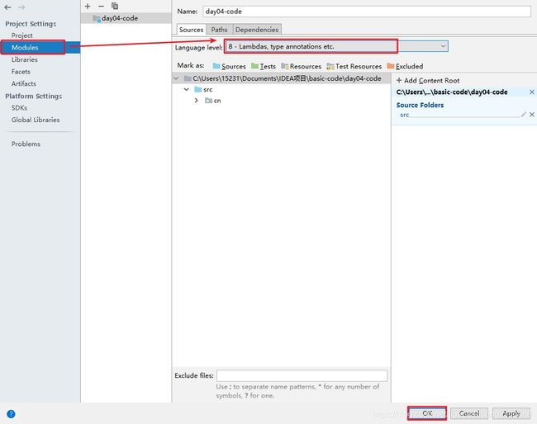The width and height of the screenshot is (537, 424).
Task: Copy the selected module icon
Action: click(x=115, y=6)
